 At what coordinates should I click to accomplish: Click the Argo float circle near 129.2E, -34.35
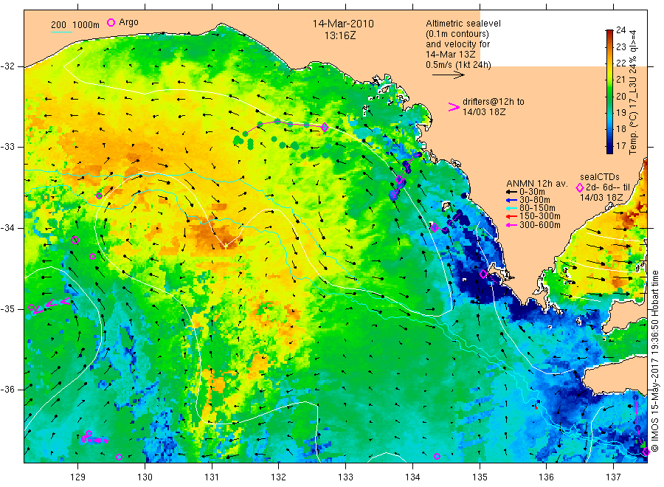(92, 256)
